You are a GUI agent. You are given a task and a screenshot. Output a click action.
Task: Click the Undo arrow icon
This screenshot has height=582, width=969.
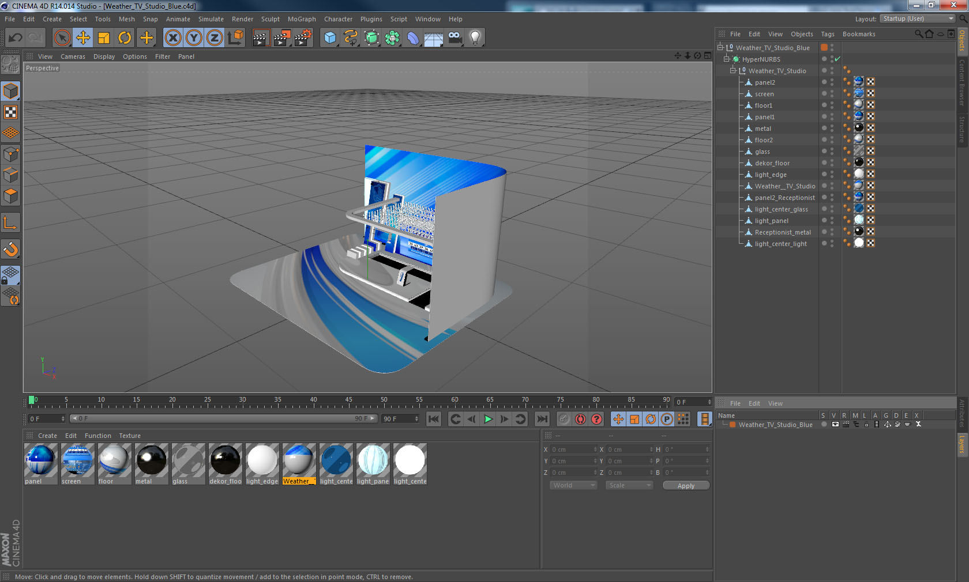point(15,38)
